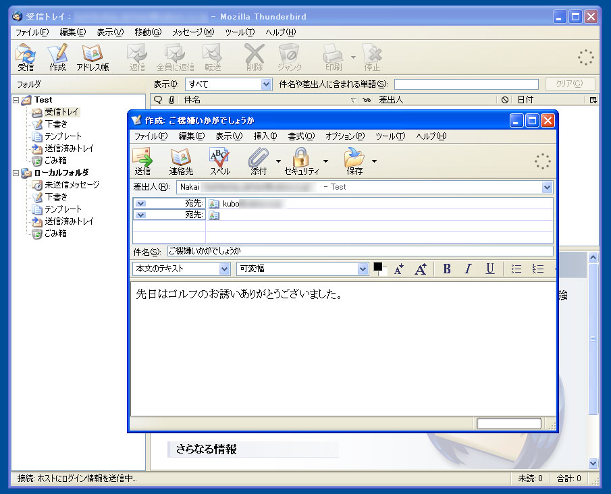This screenshot has width=611, height=494.
Task: Open the 表示 view filter dropdown (すべて)
Action: [266, 84]
